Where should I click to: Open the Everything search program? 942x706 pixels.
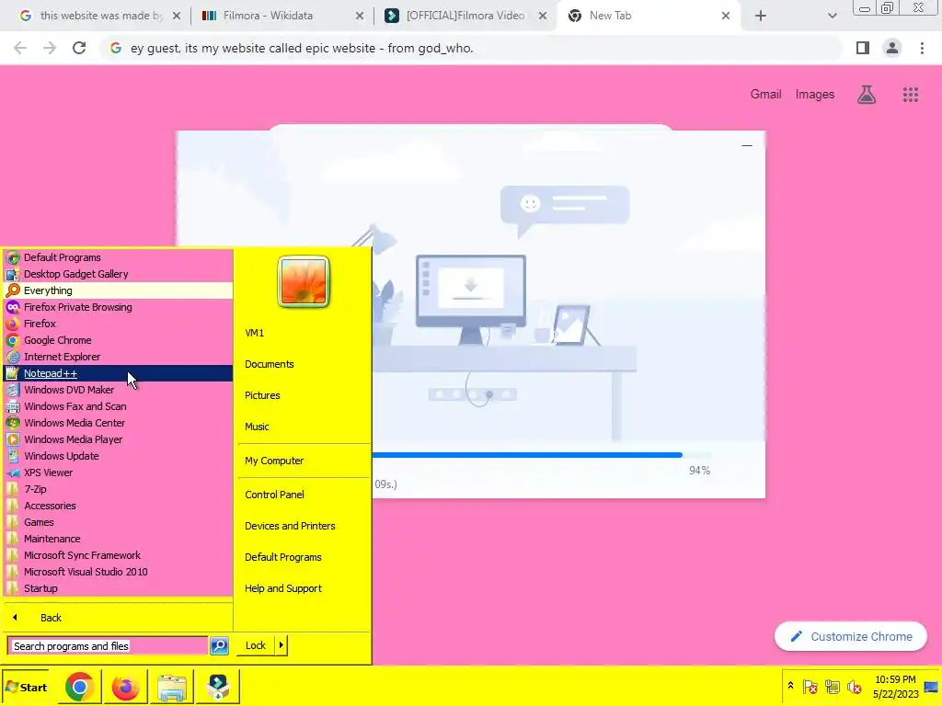pos(118,290)
